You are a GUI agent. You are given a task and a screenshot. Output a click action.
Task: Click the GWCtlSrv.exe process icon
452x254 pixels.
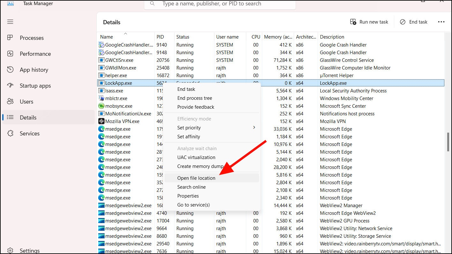[101, 60]
